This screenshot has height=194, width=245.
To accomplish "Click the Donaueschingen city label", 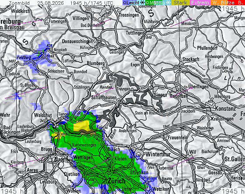I will click(77, 42).
